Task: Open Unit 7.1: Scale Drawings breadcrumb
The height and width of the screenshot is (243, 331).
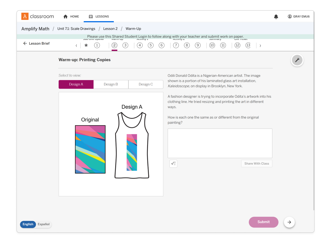Action: click(76, 29)
